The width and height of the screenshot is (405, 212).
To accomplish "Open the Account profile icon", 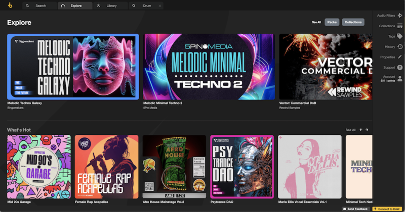I will click(399, 78).
